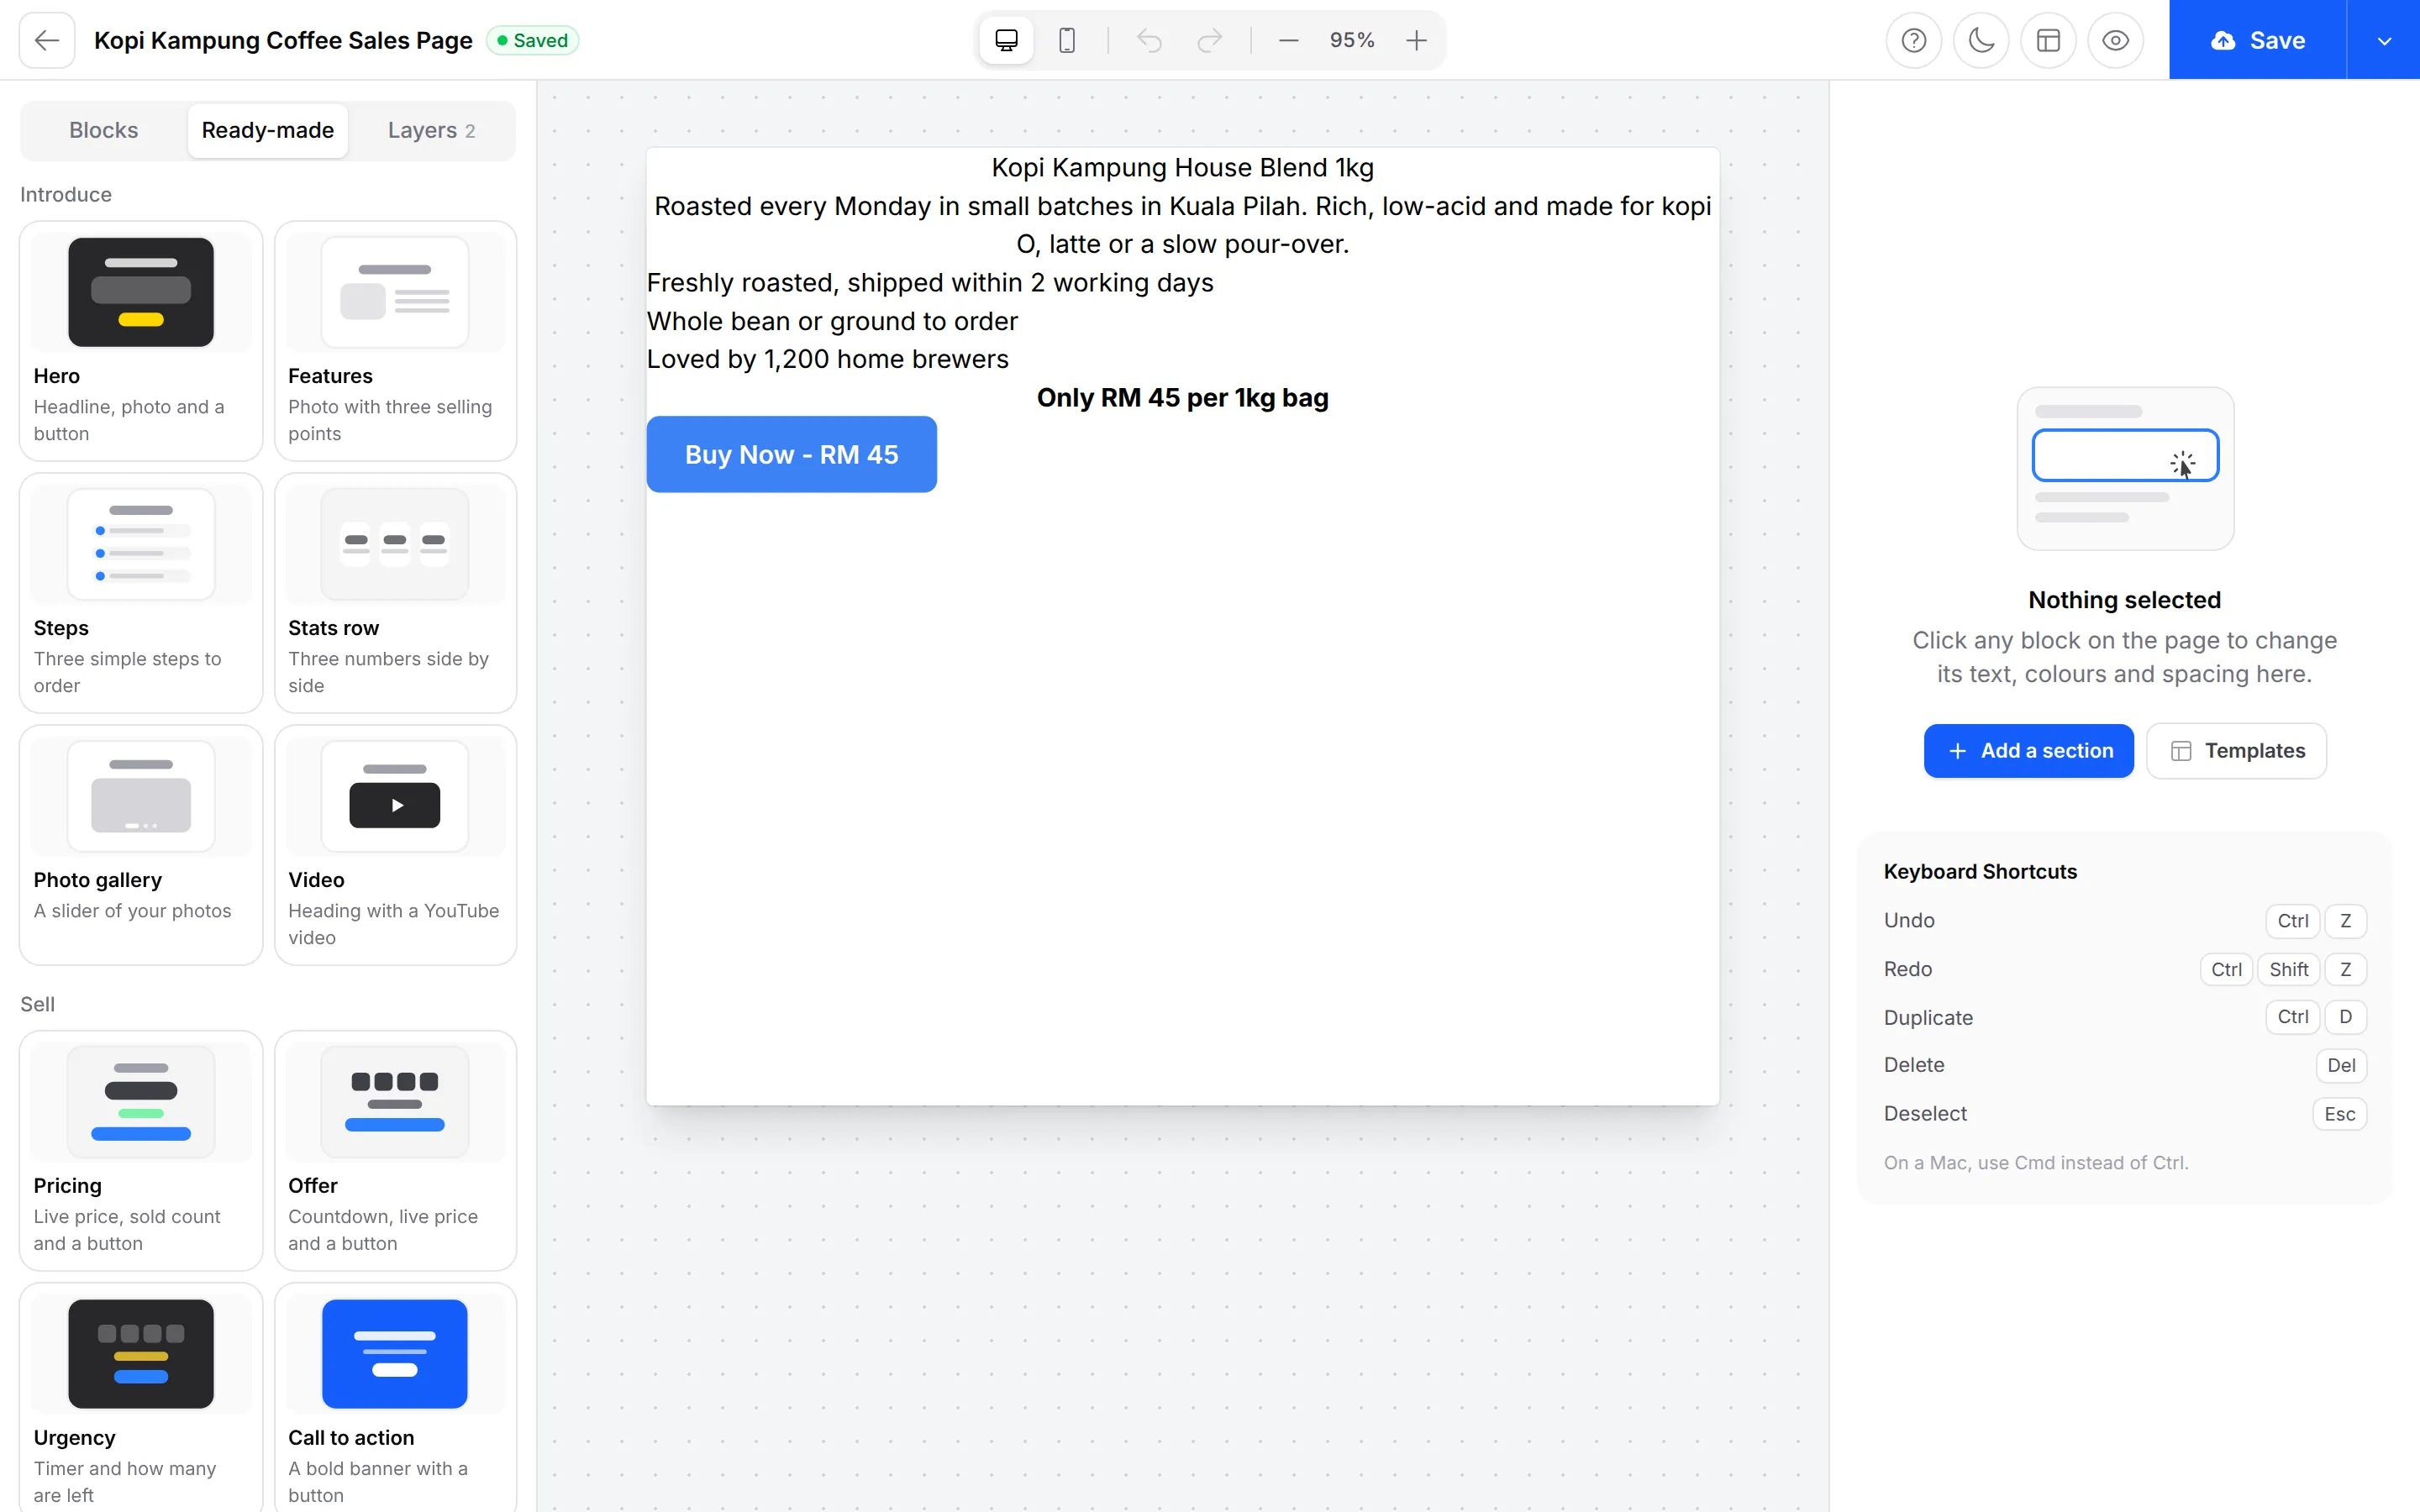The image size is (2420, 1512).
Task: Click the Del key badge for Delete
Action: pyautogui.click(x=2341, y=1065)
